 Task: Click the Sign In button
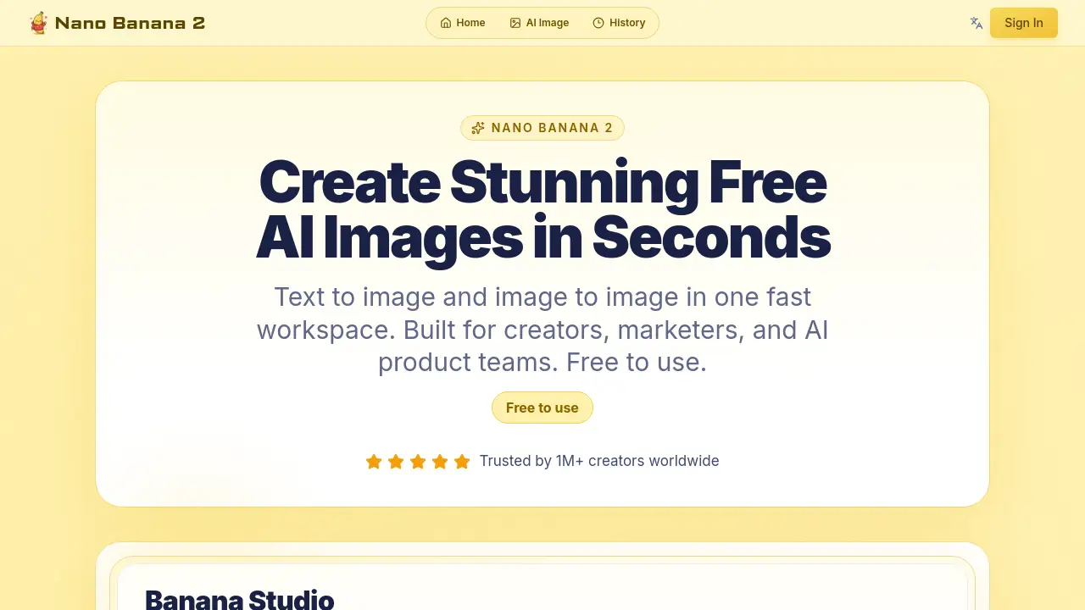coord(1024,23)
